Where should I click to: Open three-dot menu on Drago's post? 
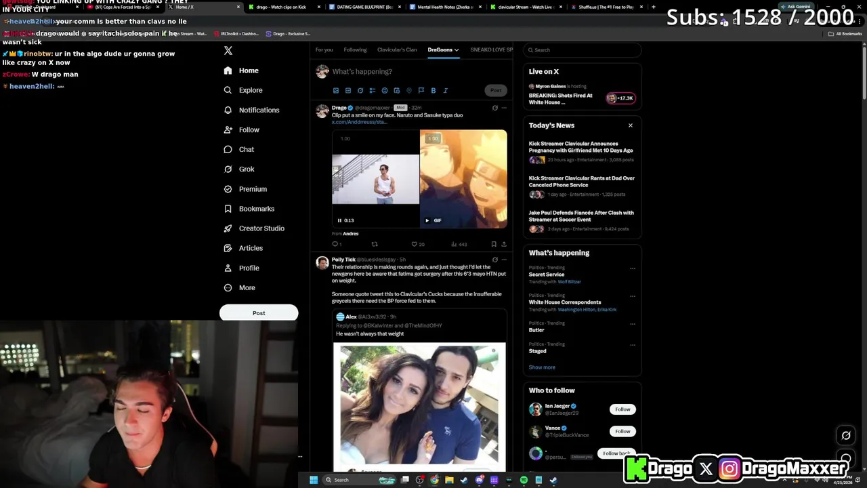(503, 108)
